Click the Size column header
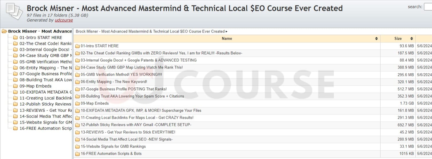The image size is (432, 159). coord(398,39)
